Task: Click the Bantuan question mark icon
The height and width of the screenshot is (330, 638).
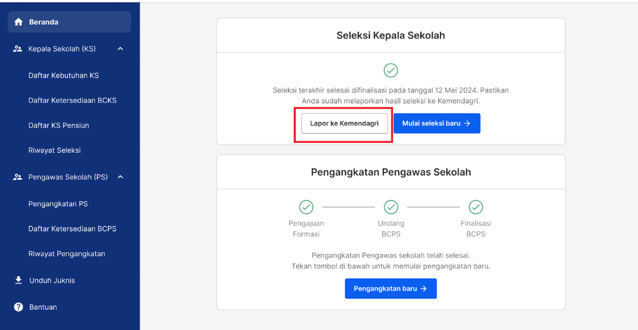Action: pos(18,307)
